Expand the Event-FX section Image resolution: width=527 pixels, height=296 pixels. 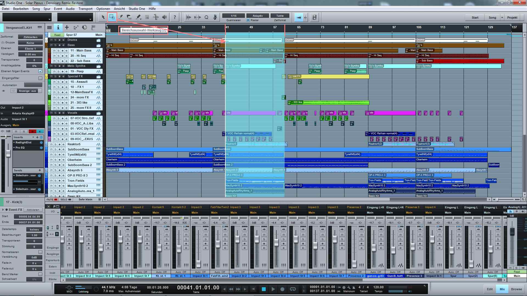(x=3, y=210)
